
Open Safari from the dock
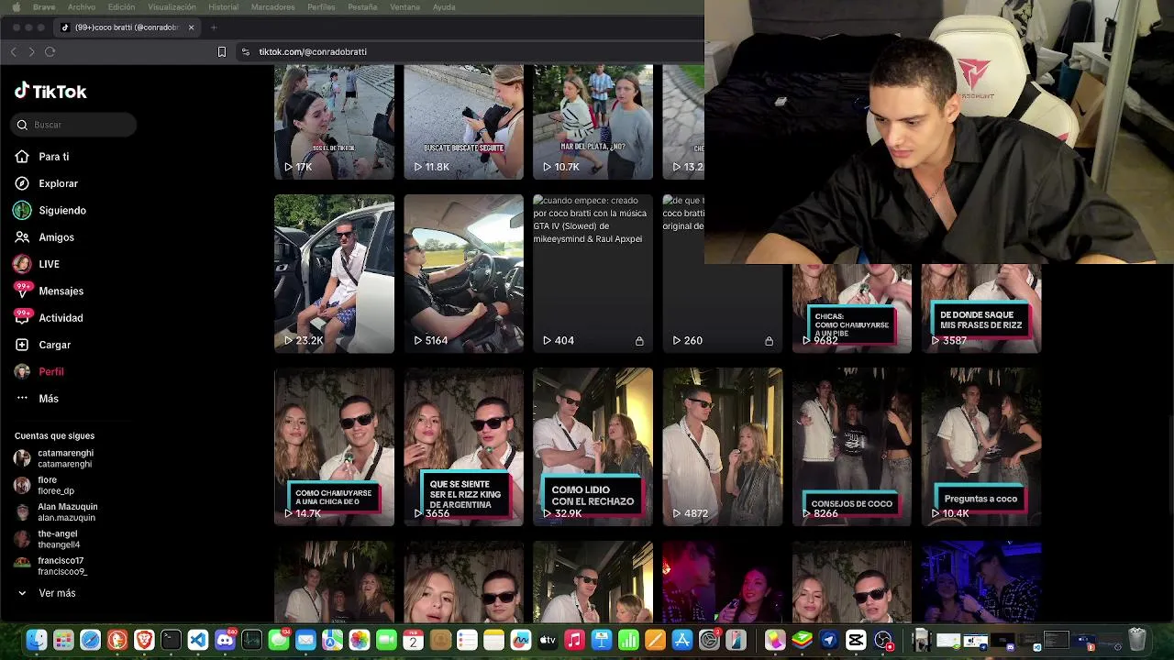coord(90,640)
